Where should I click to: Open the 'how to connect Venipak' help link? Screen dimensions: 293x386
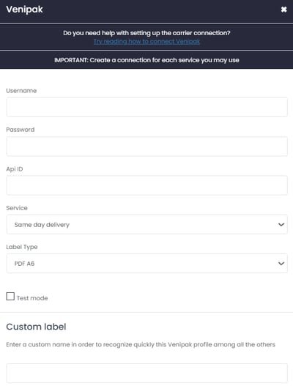[146, 41]
